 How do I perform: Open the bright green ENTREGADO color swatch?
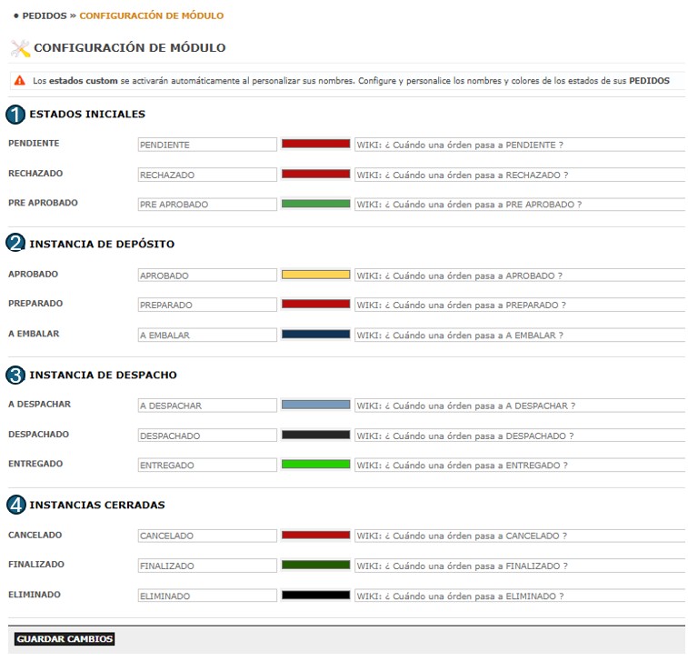315,465
